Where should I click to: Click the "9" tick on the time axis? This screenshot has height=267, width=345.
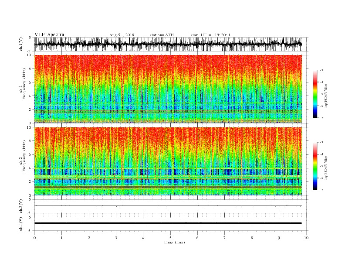(x=279, y=238)
